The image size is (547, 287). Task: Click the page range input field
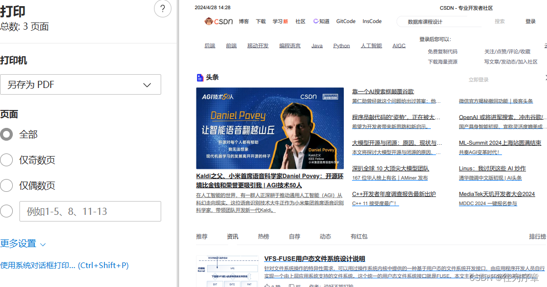pyautogui.click(x=91, y=211)
